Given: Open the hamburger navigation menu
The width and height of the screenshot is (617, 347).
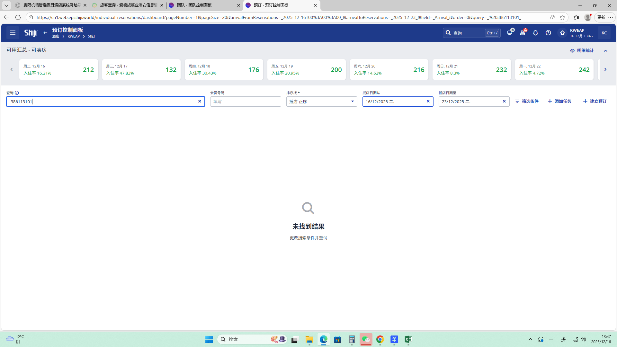Looking at the screenshot, I should click(13, 33).
